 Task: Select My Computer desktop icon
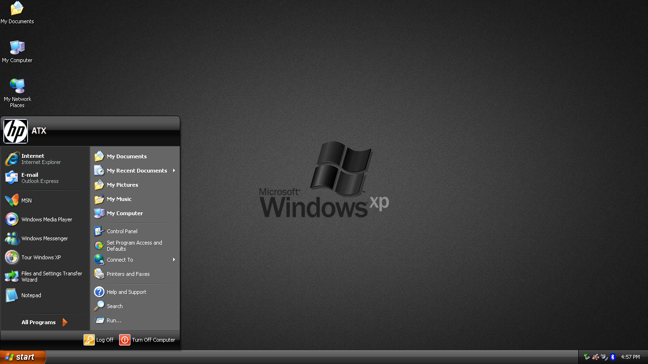point(17,52)
